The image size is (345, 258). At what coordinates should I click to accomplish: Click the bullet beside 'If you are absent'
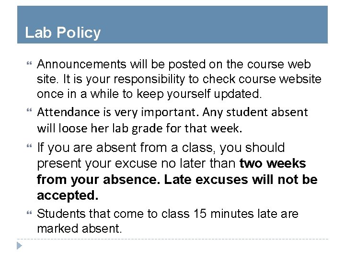point(29,146)
